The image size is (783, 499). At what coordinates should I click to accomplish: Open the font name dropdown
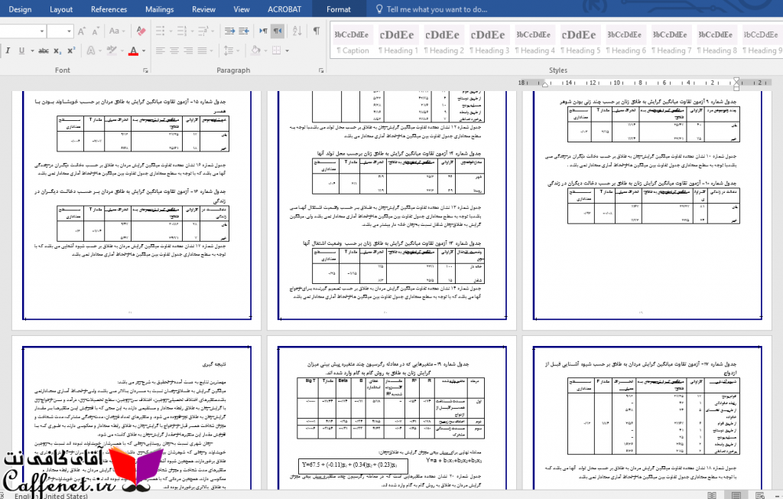tap(42, 31)
